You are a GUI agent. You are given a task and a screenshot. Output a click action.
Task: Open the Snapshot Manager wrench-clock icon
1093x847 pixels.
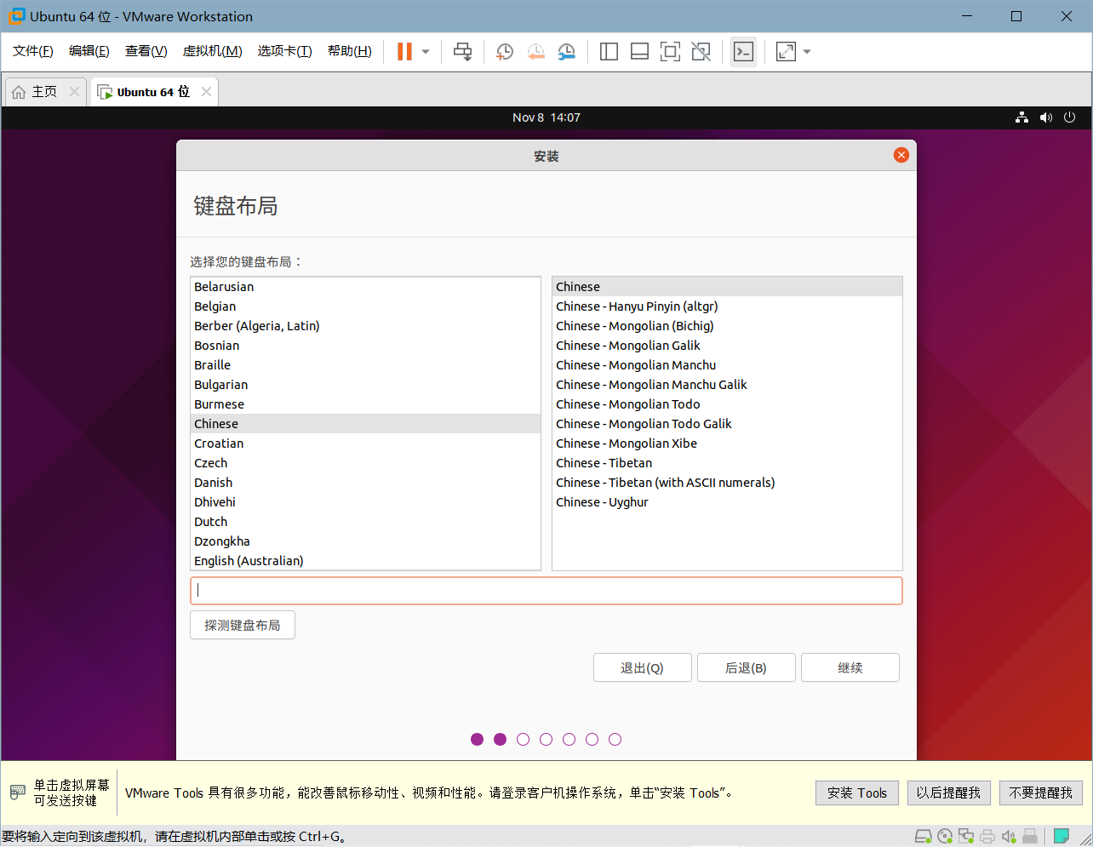tap(566, 52)
